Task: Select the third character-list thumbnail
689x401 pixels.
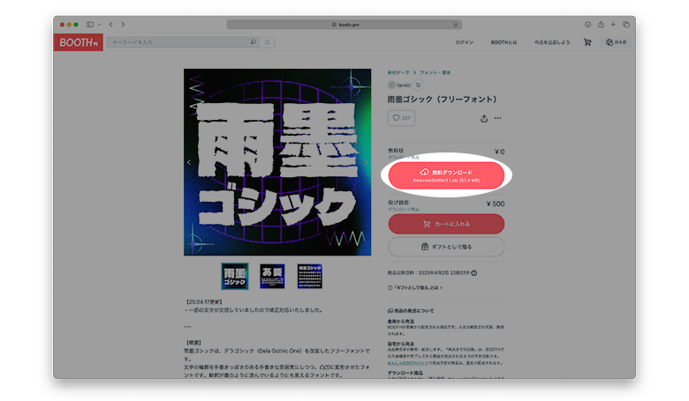Action: click(310, 276)
